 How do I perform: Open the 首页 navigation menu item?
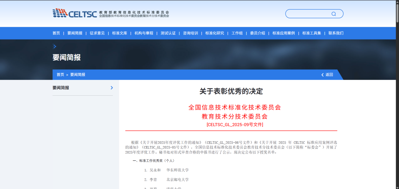coord(56,33)
